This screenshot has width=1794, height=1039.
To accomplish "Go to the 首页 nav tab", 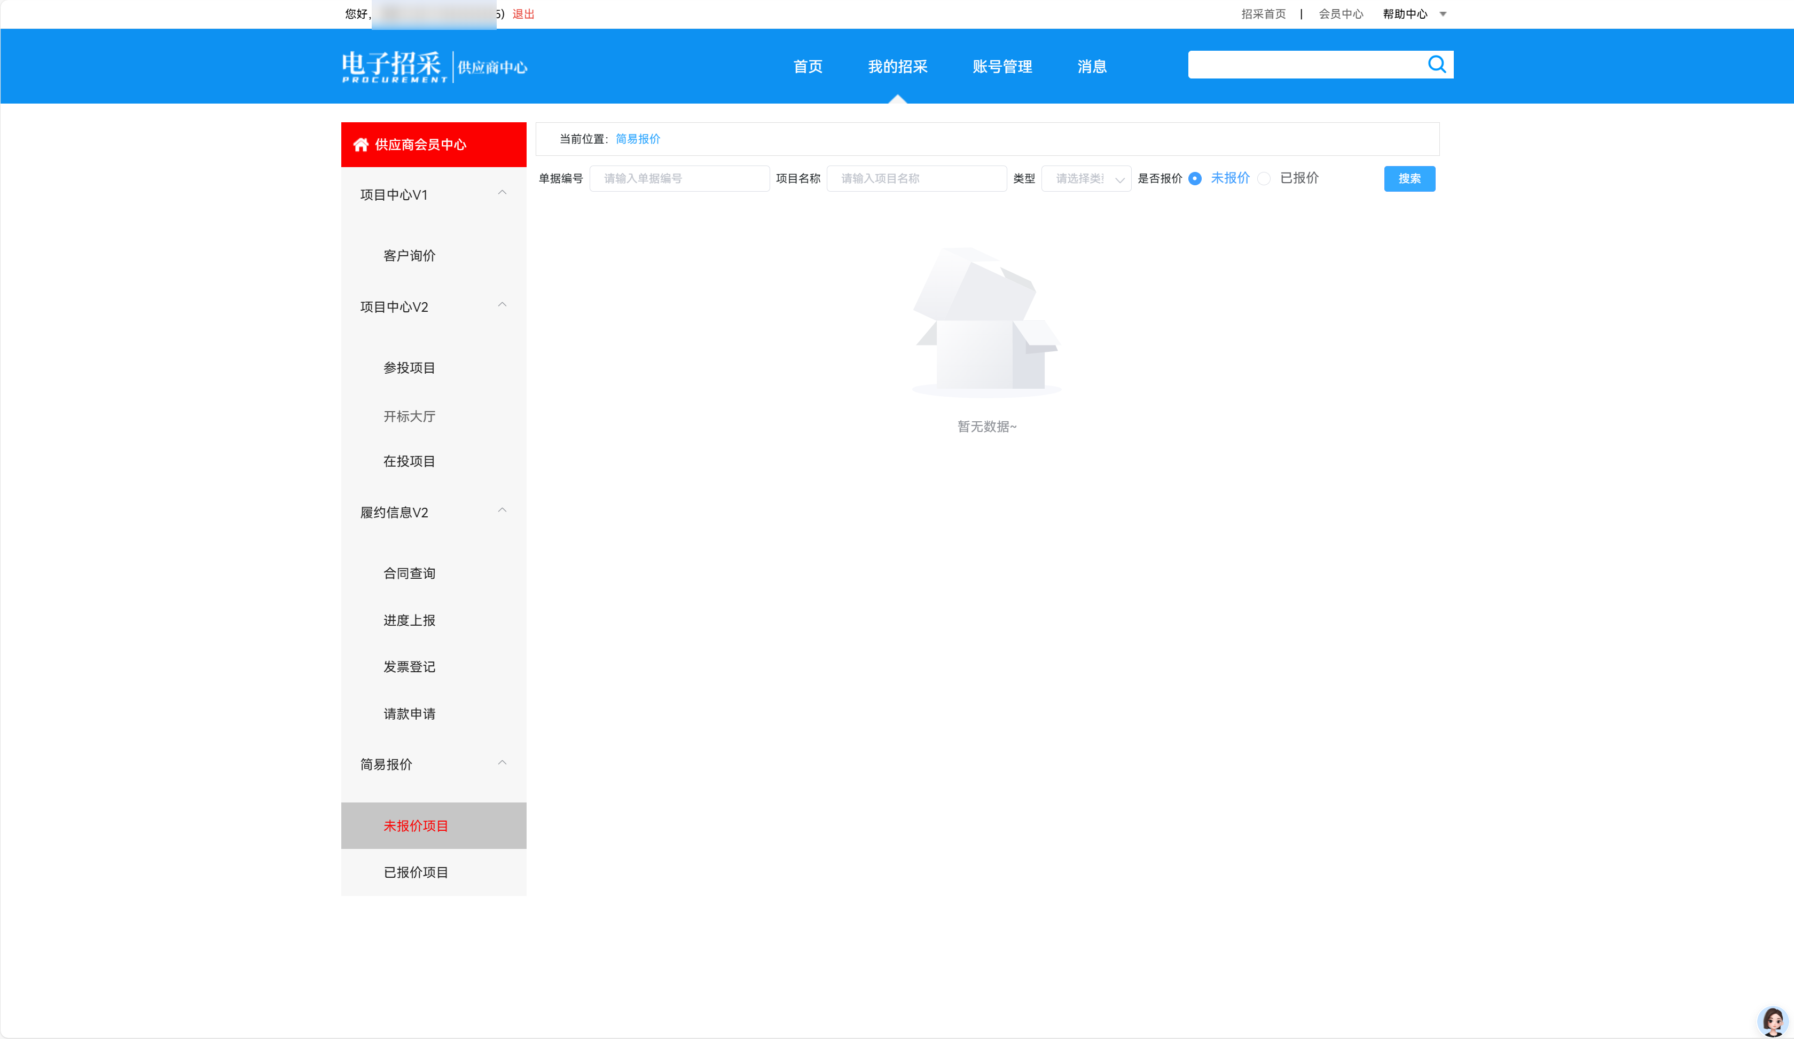I will (808, 67).
